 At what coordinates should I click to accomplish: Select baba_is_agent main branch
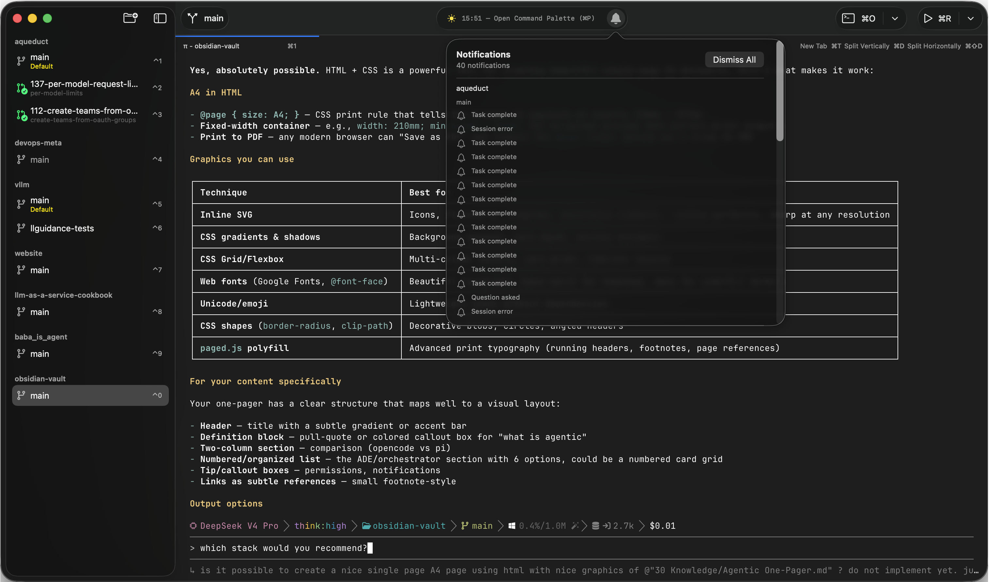click(90, 354)
